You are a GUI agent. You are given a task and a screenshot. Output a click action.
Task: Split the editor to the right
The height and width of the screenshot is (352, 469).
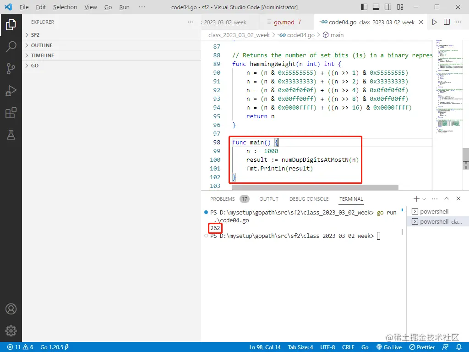pyautogui.click(x=447, y=22)
